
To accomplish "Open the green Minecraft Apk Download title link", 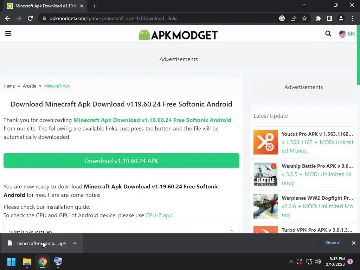I will point(152,120).
